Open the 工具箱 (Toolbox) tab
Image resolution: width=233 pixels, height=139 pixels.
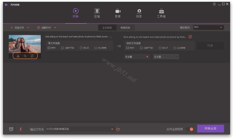161,13
